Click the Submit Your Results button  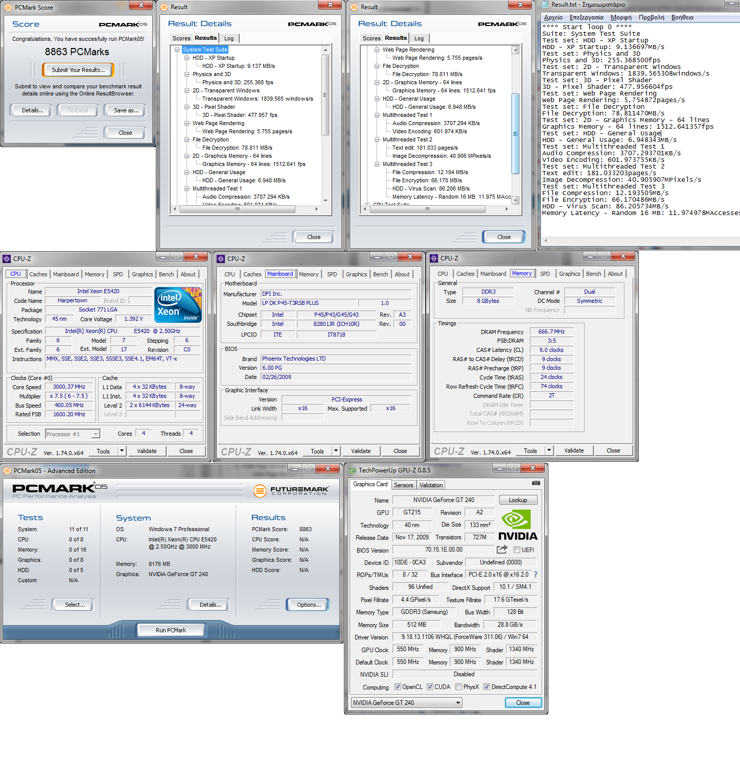pyautogui.click(x=78, y=70)
